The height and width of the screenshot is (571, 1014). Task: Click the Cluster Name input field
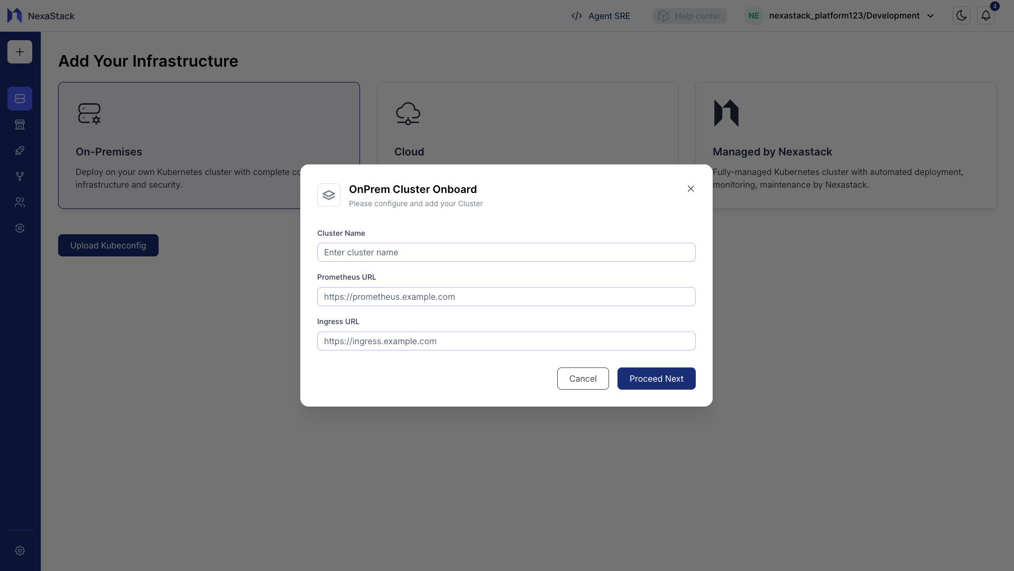[506, 252]
